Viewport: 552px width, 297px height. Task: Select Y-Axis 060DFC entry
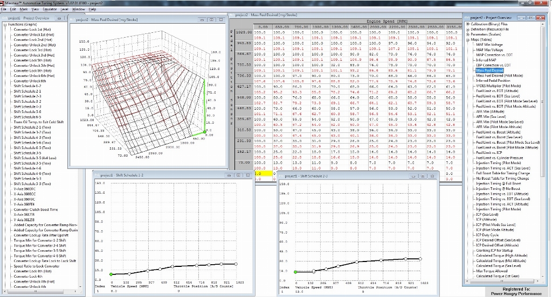click(x=24, y=189)
